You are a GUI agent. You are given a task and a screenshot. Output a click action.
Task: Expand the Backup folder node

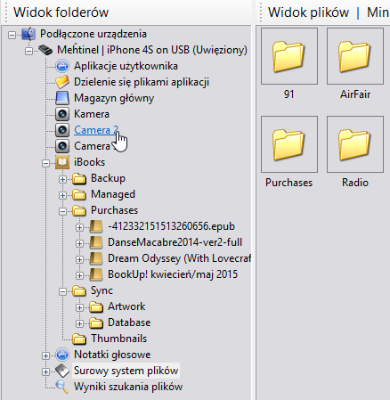pyautogui.click(x=62, y=179)
